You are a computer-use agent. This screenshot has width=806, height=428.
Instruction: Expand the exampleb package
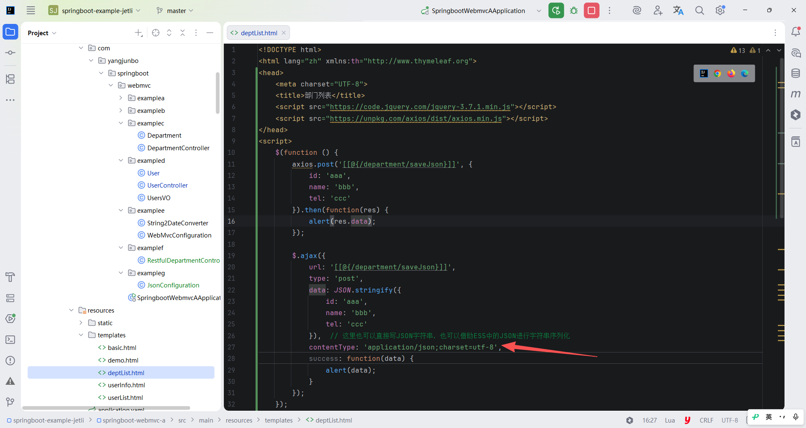tap(121, 110)
